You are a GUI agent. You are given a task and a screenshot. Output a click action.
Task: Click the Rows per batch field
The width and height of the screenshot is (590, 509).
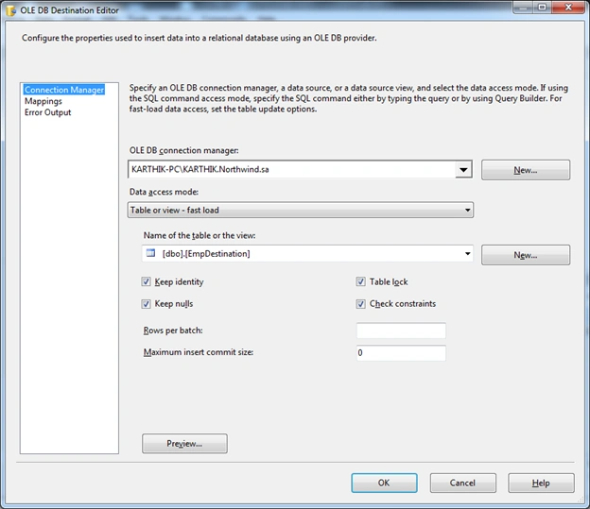click(401, 331)
